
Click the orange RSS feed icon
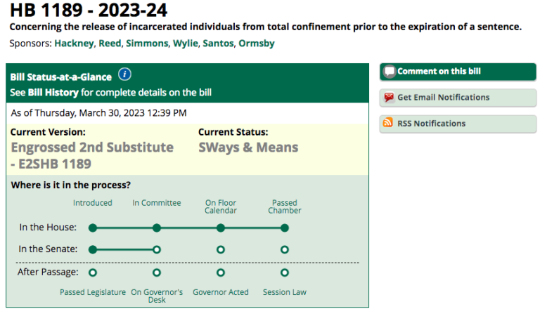(388, 124)
